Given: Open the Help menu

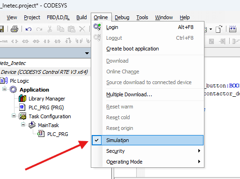Looking at the screenshot, I should (185, 17).
